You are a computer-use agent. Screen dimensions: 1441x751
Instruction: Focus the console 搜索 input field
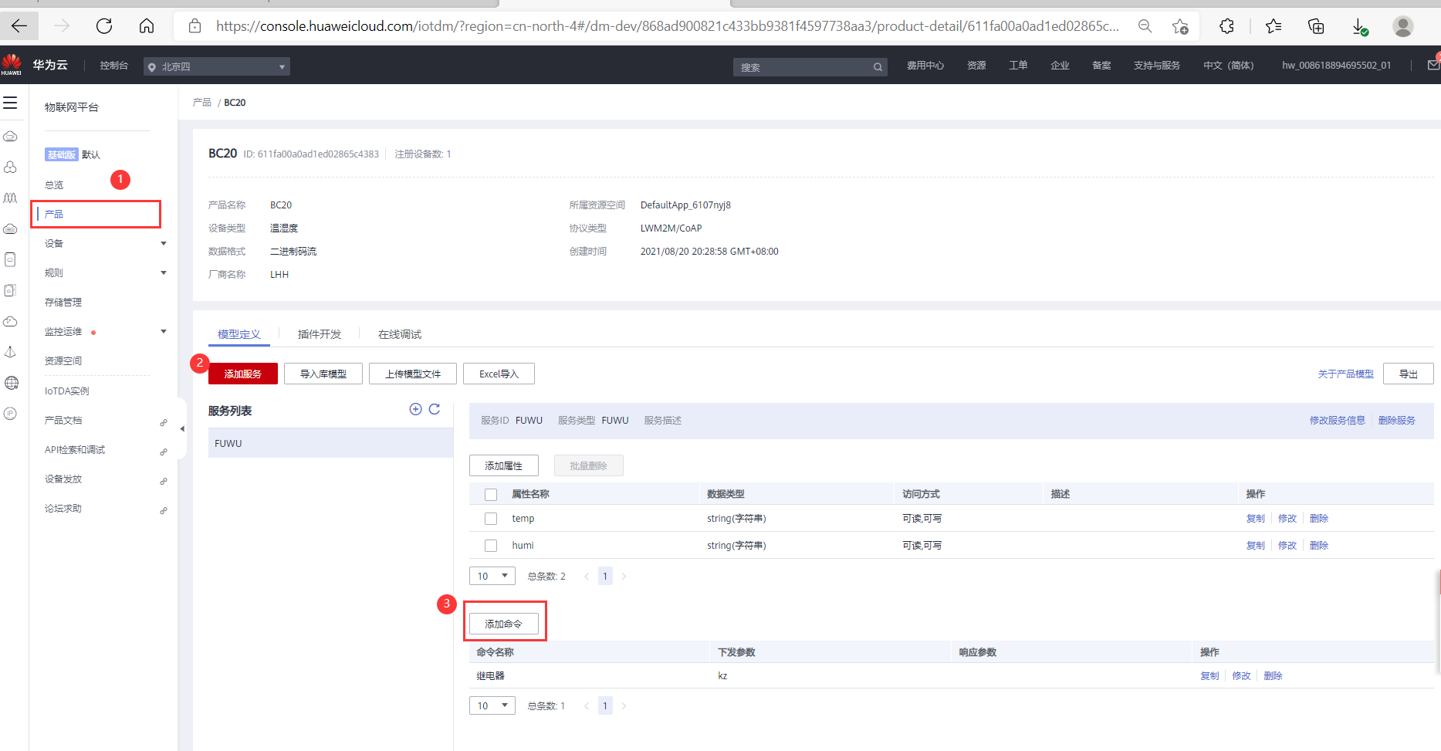pyautogui.click(x=803, y=67)
